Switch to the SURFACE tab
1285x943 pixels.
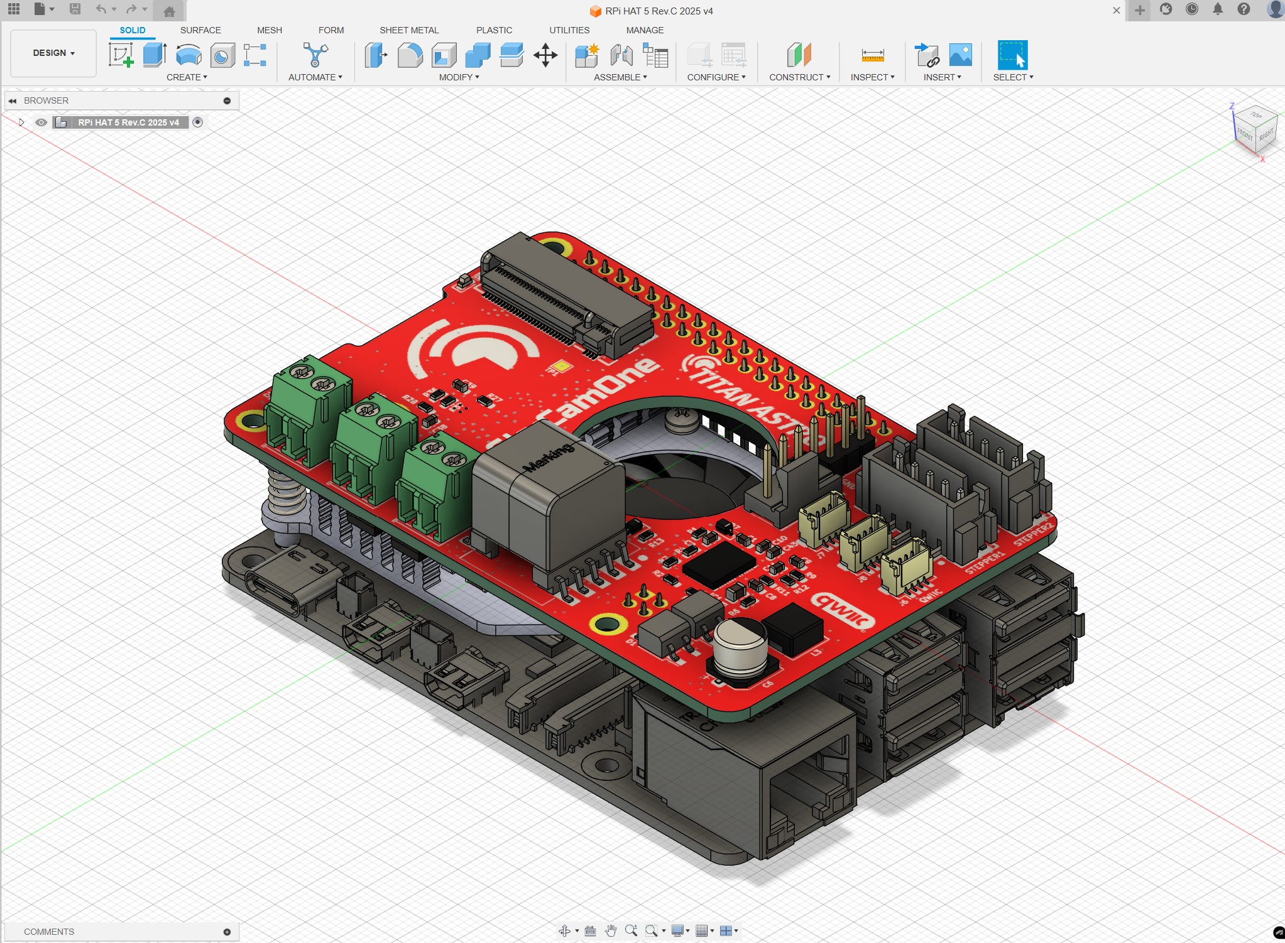[201, 30]
